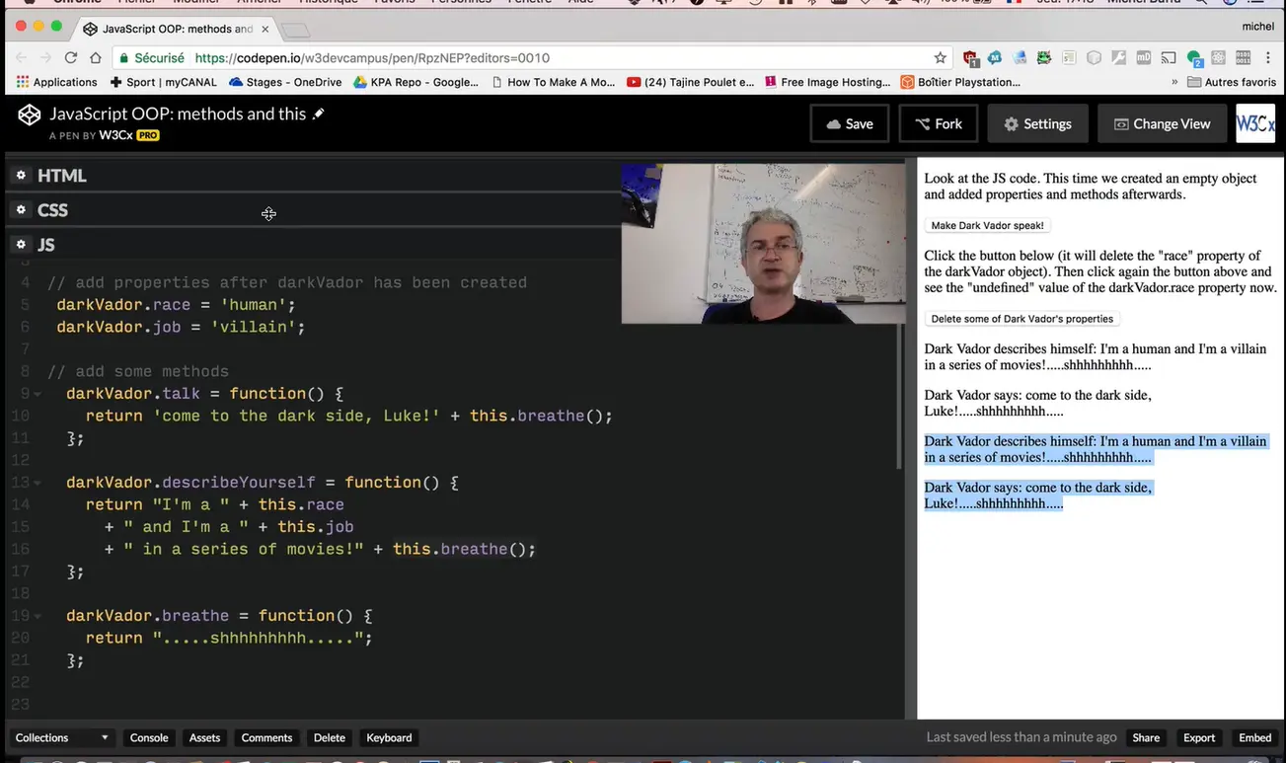Viewport: 1286px width, 763px height.
Task: Open the JS editor settings gear
Action: tap(21, 245)
